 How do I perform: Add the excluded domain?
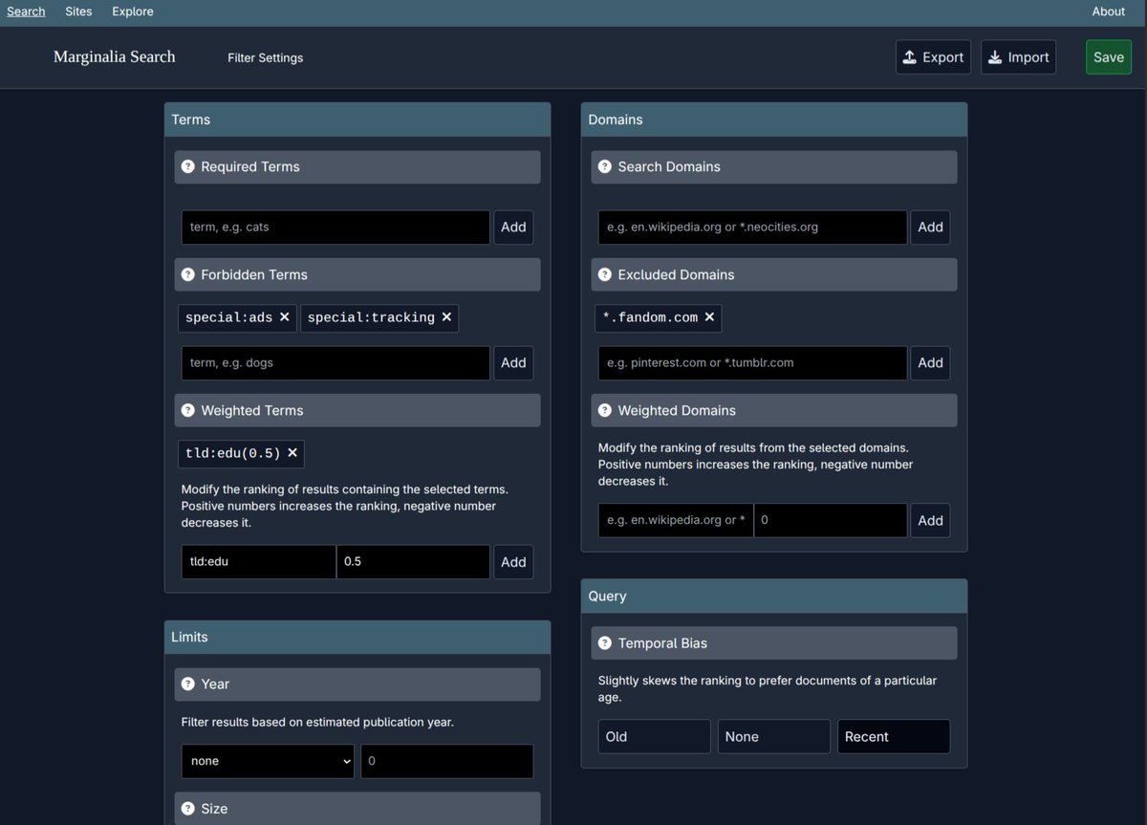(930, 362)
